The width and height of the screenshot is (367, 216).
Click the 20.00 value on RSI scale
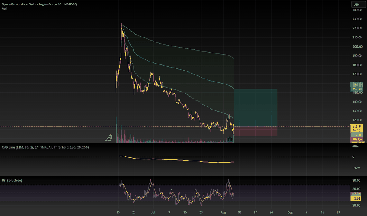[x=356, y=205]
